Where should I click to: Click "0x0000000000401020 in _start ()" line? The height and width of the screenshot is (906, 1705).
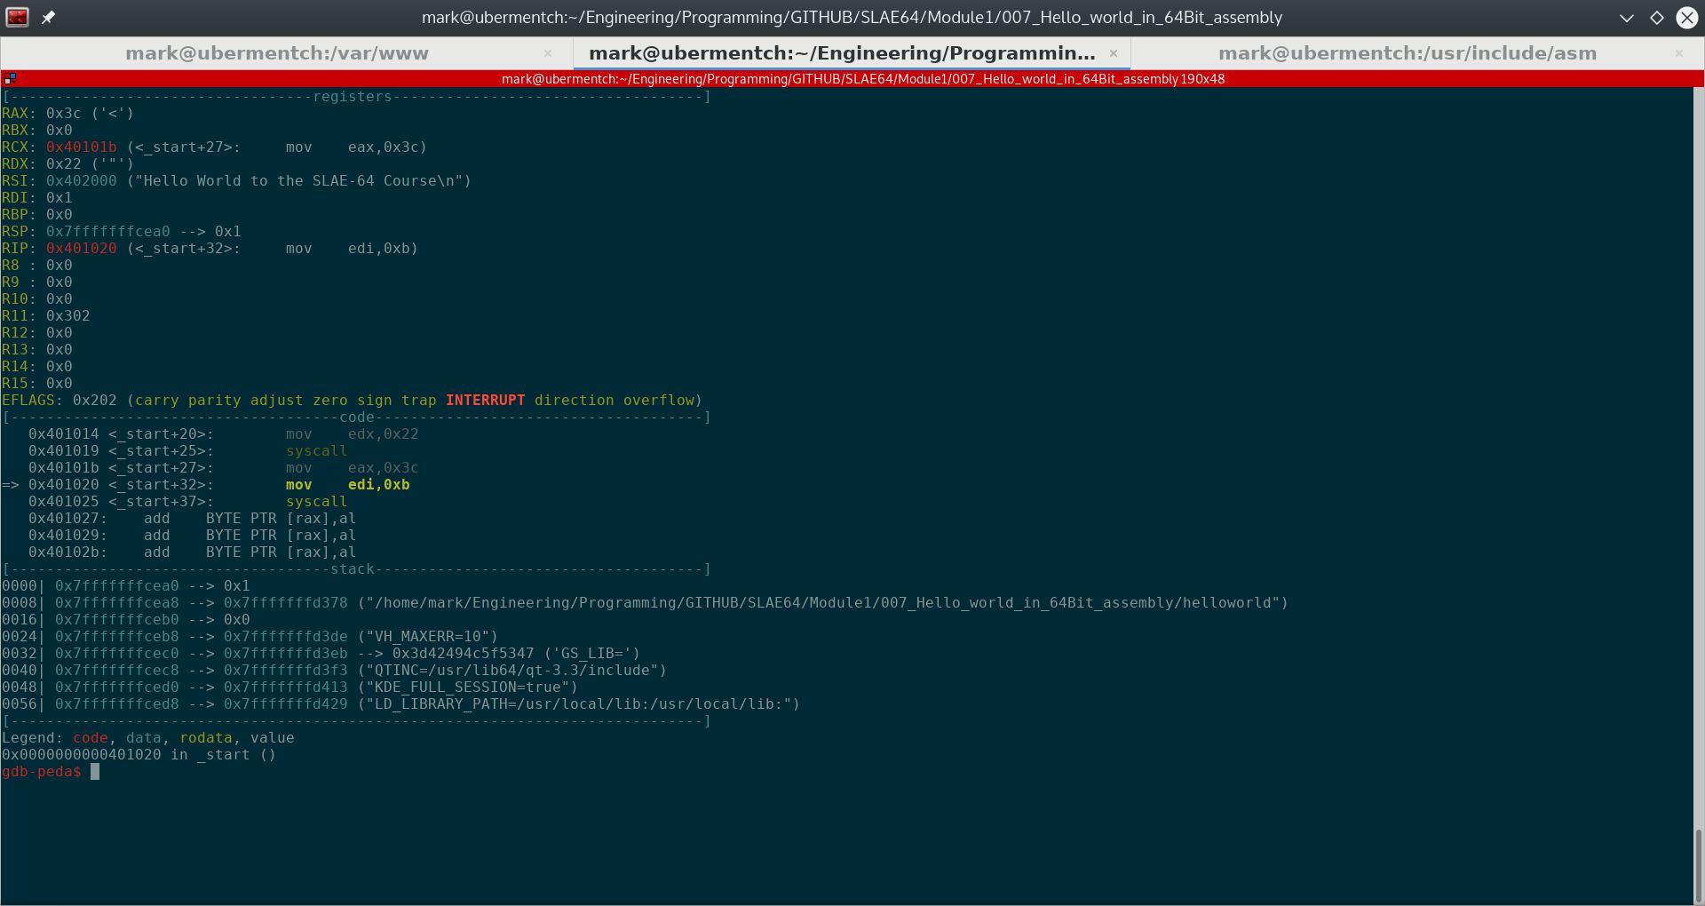tap(139, 755)
